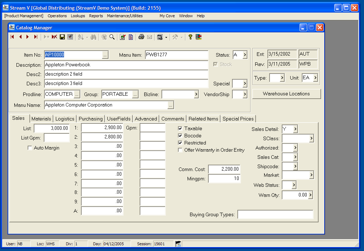Open the Status dropdown arrow

[245, 55]
